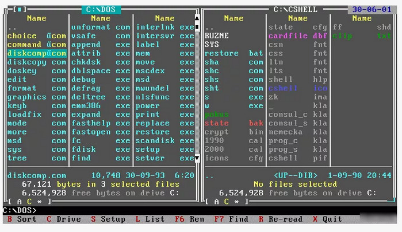
Task: Select mscdex.exe file
Action: point(165,71)
